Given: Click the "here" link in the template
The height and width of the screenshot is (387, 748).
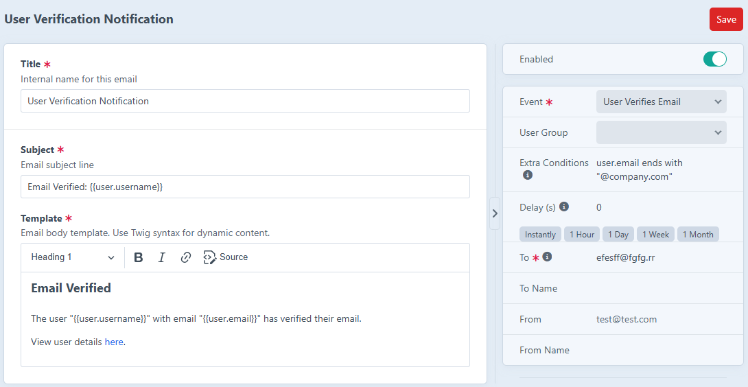Looking at the screenshot, I should coord(114,342).
